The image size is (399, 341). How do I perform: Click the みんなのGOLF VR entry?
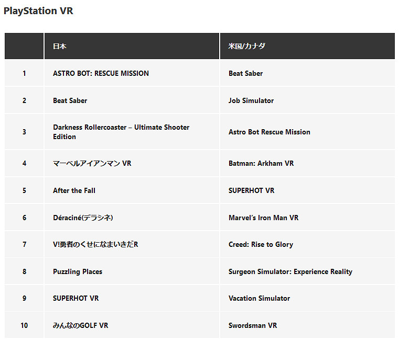(80, 326)
